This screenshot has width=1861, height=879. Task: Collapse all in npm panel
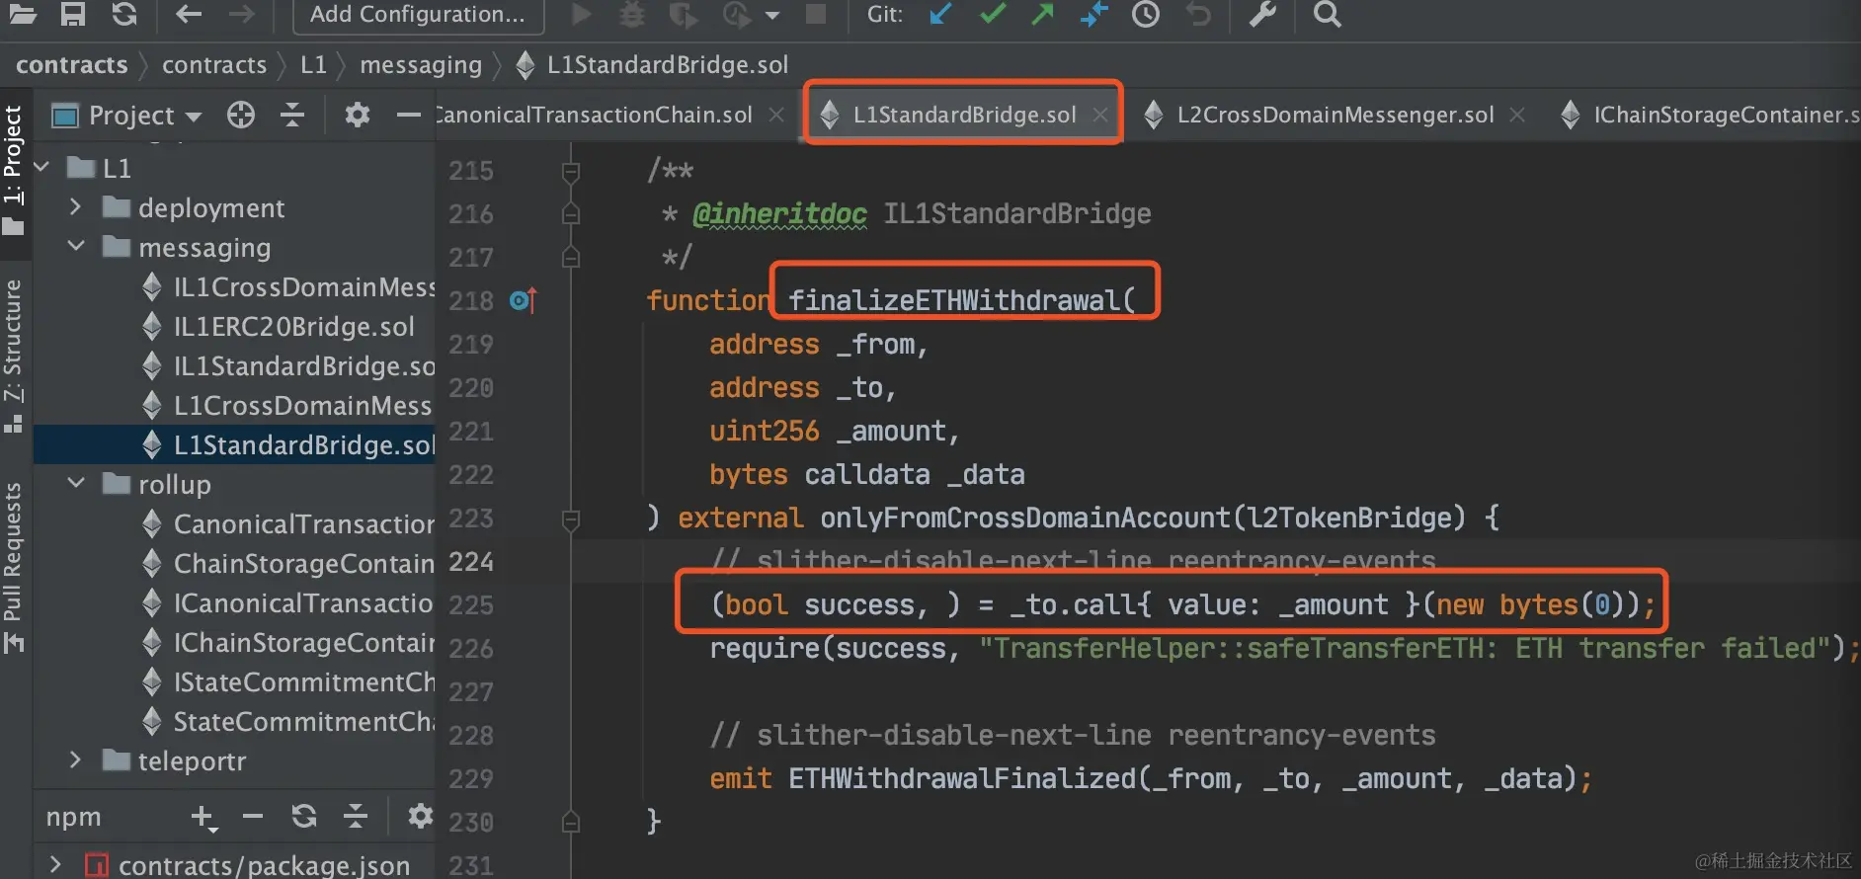(356, 817)
